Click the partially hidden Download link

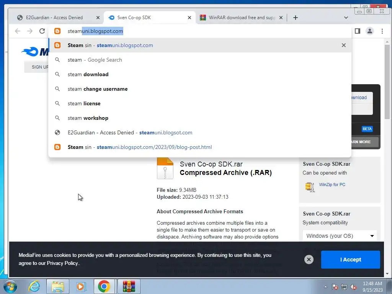359,98
